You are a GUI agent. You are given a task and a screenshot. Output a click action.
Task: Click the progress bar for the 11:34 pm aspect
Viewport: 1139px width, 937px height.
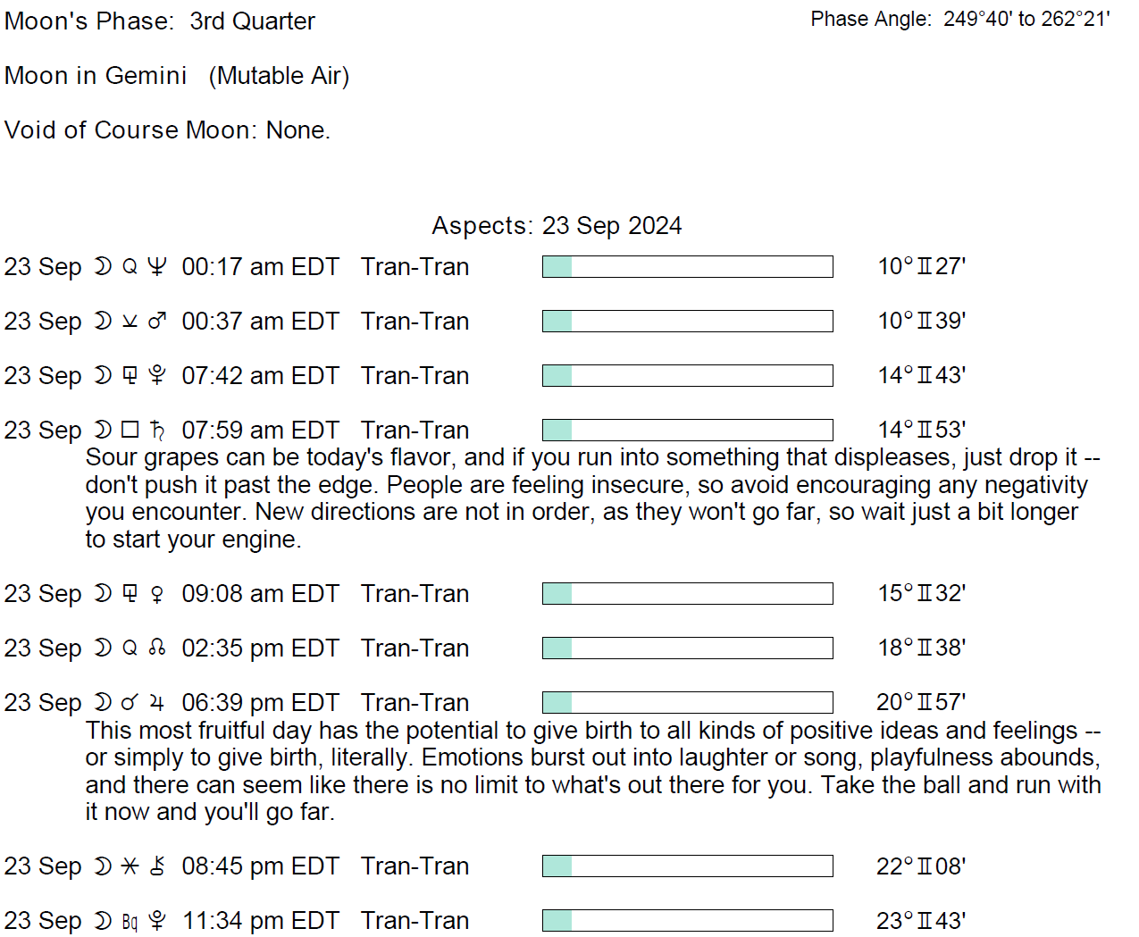[687, 921]
